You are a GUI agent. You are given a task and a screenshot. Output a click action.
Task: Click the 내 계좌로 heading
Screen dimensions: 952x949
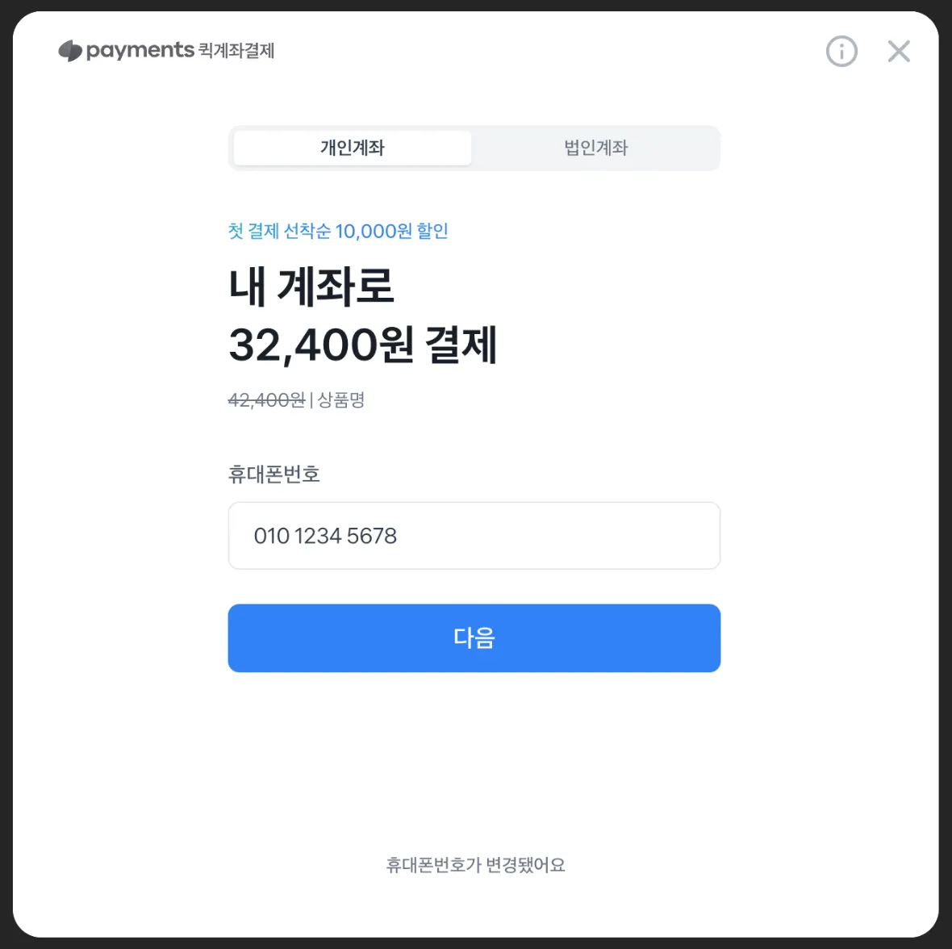click(x=311, y=286)
